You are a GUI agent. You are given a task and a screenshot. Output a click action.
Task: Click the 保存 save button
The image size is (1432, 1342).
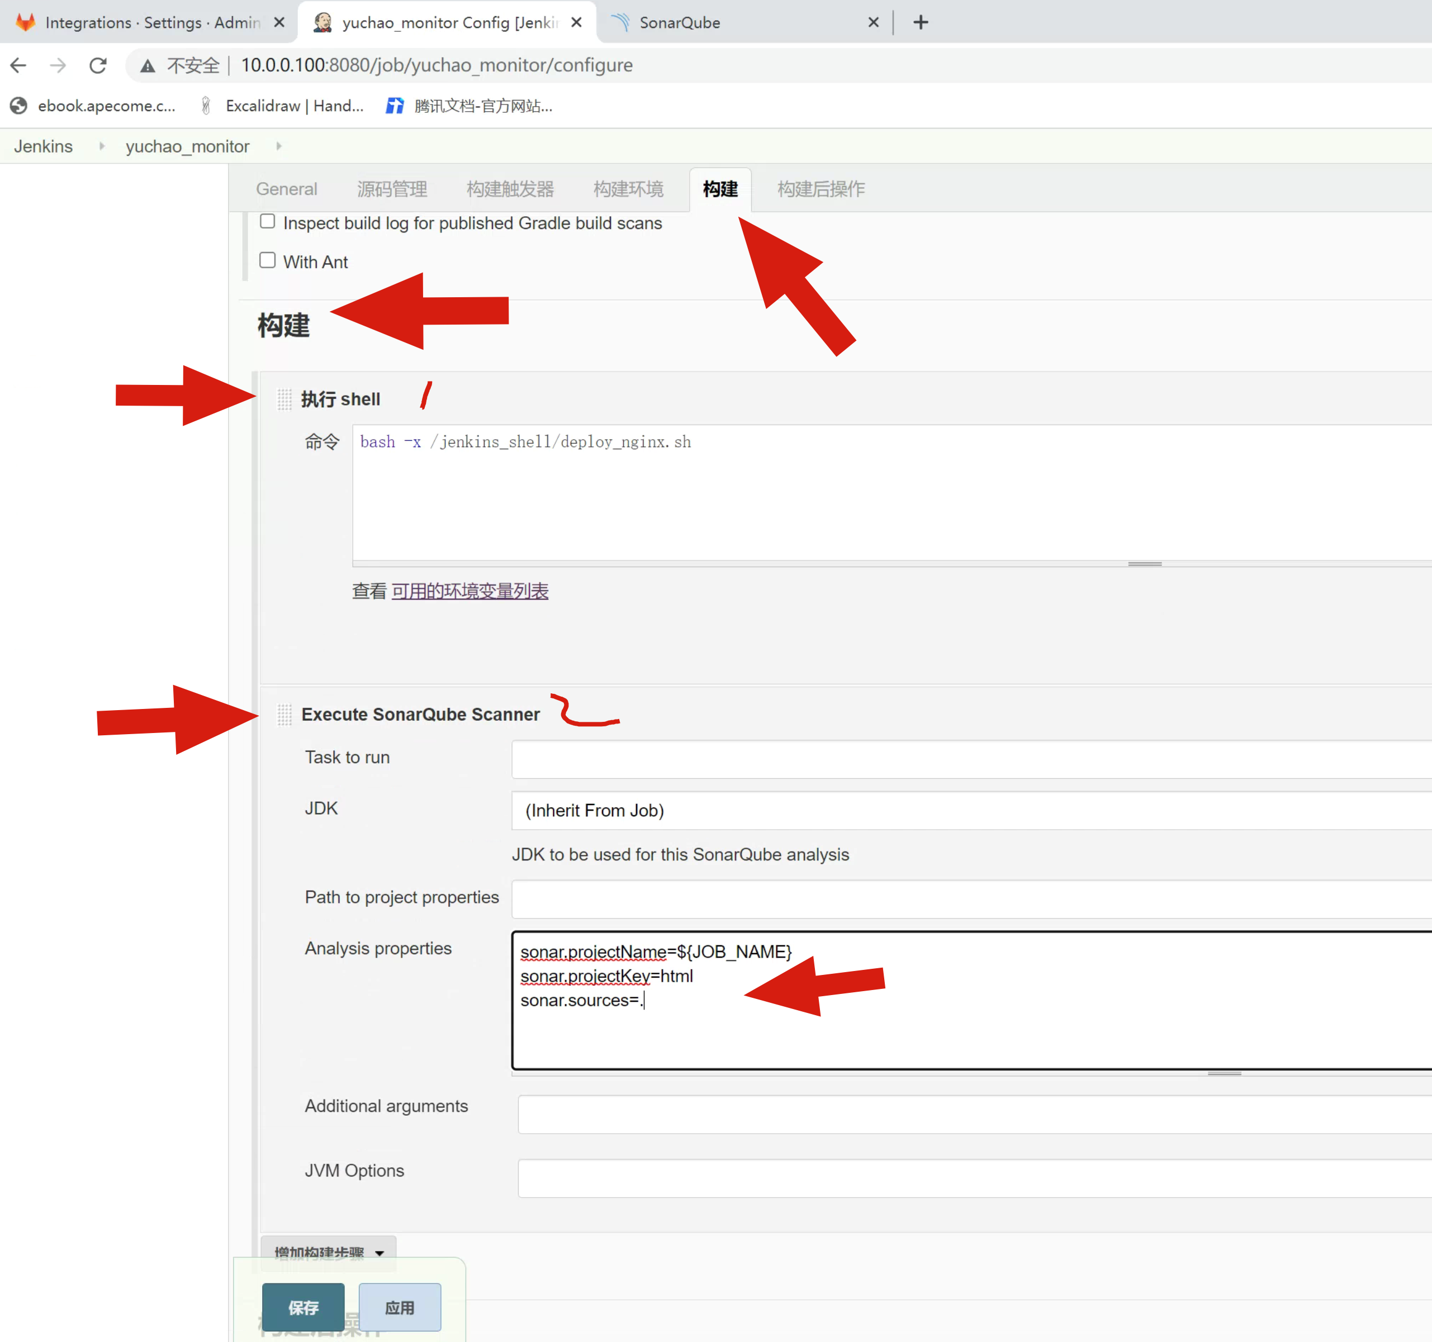tap(302, 1307)
